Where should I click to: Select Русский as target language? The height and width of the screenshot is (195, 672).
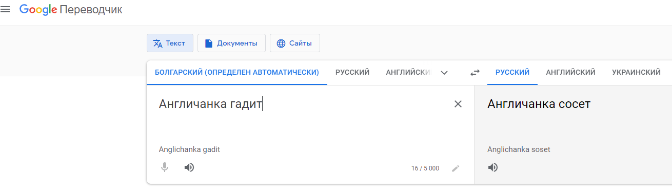tap(512, 73)
